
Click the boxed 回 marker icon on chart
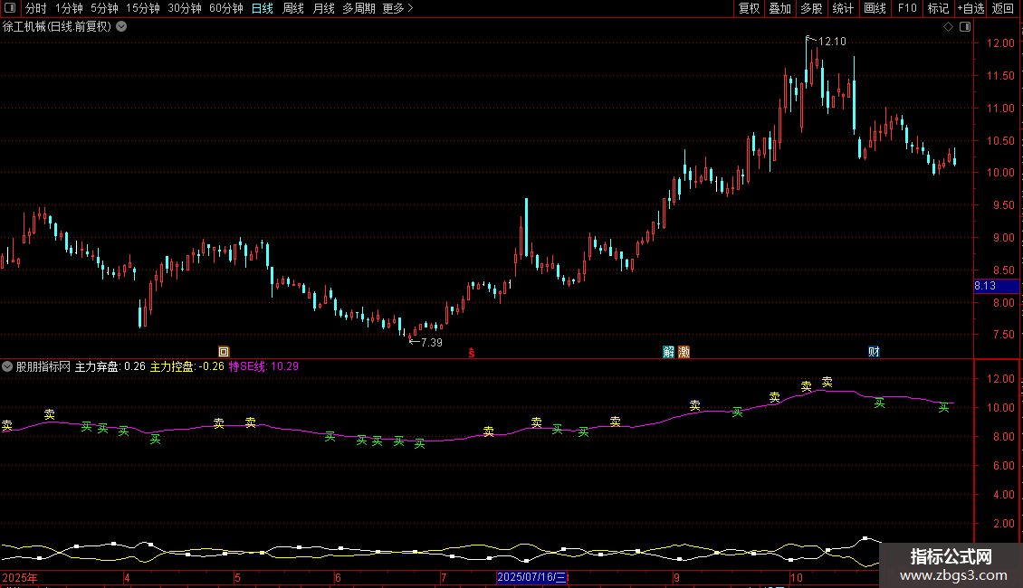point(224,352)
